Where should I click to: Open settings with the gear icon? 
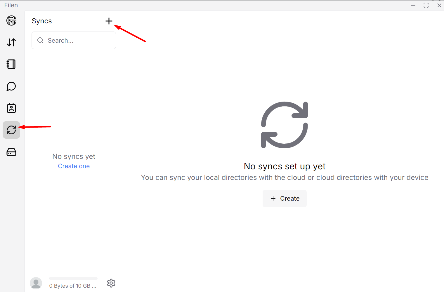pos(111,283)
